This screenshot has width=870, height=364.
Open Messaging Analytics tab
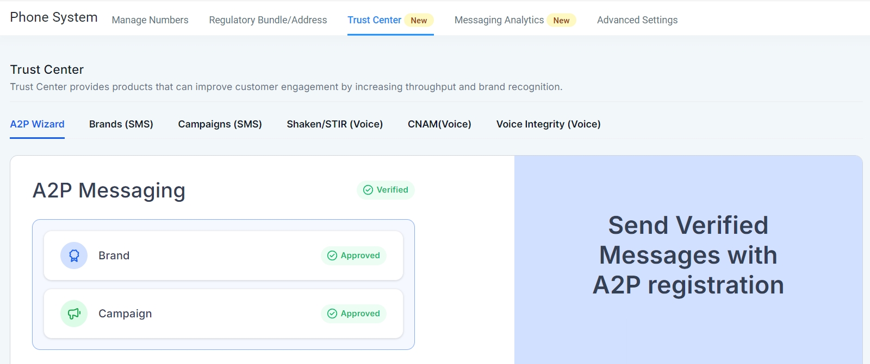(499, 20)
